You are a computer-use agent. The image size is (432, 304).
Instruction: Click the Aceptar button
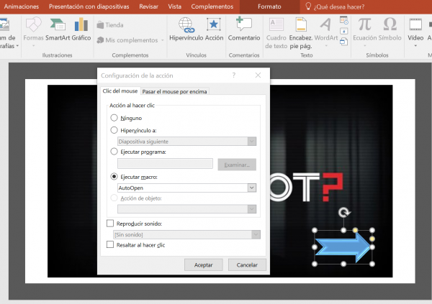[x=203, y=265]
